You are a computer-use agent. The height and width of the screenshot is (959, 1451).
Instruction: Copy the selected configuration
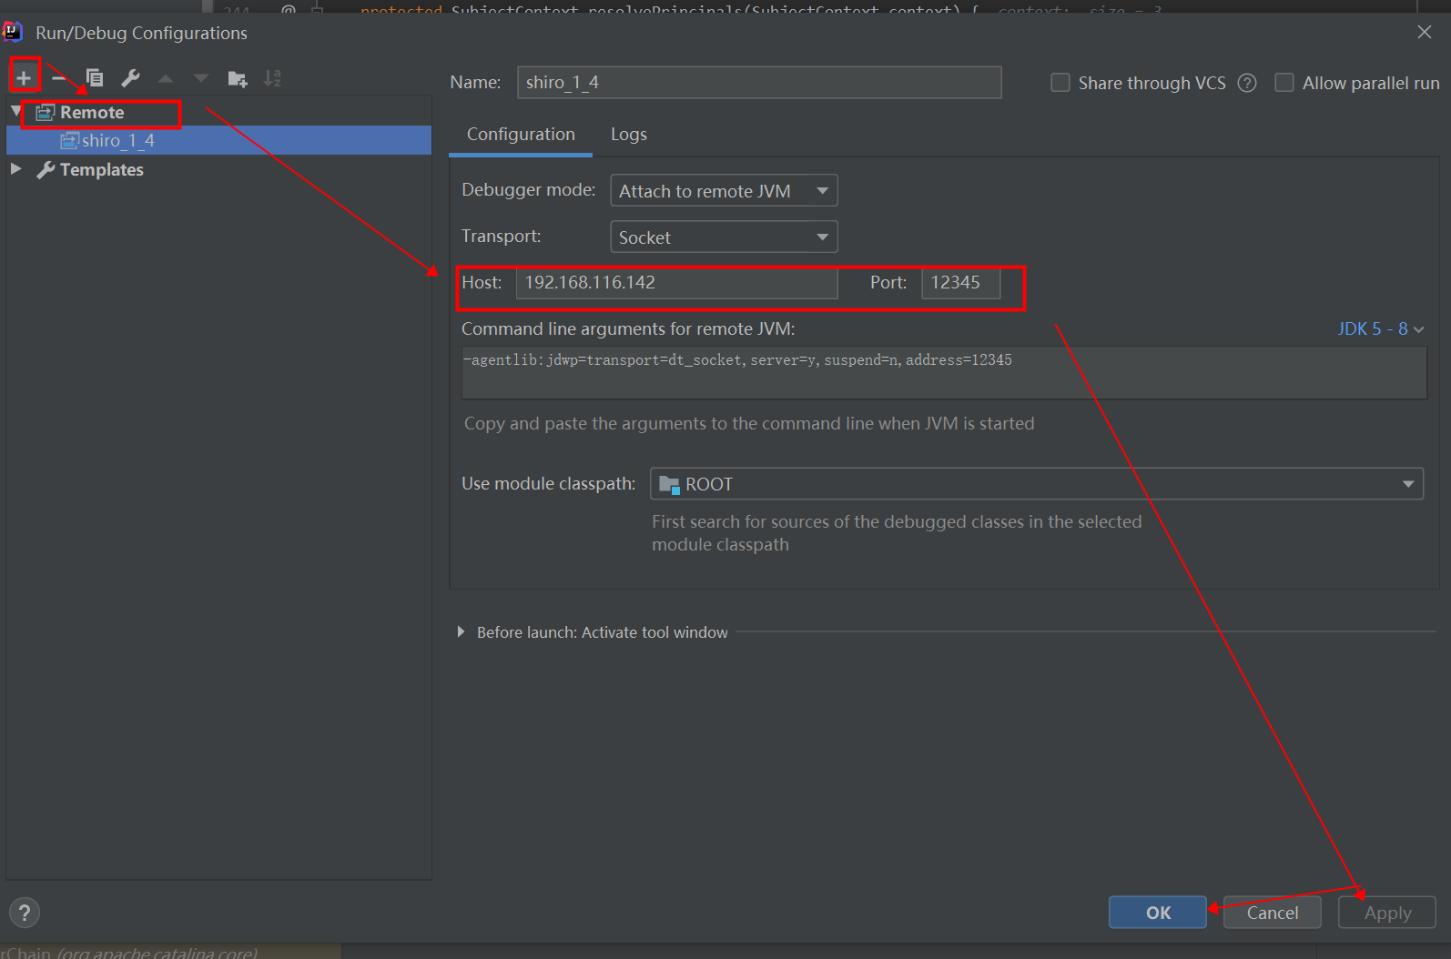94,78
